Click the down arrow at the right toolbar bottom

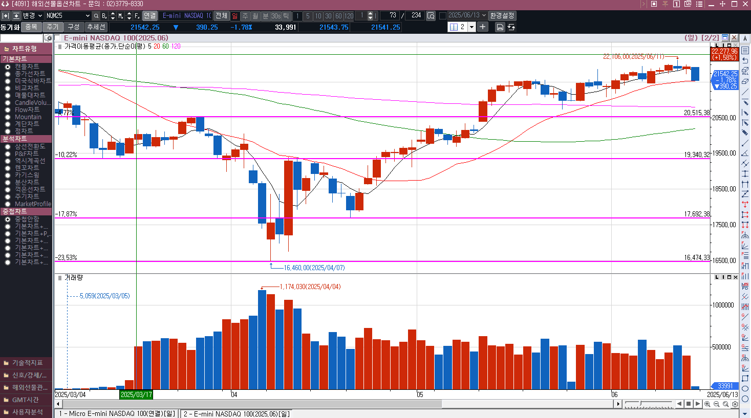click(x=745, y=413)
